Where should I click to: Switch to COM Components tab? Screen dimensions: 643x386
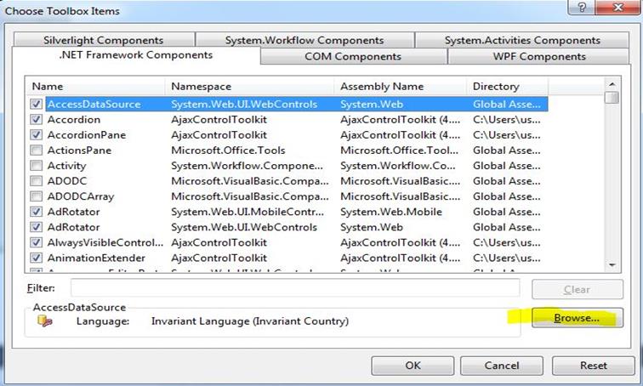(353, 56)
